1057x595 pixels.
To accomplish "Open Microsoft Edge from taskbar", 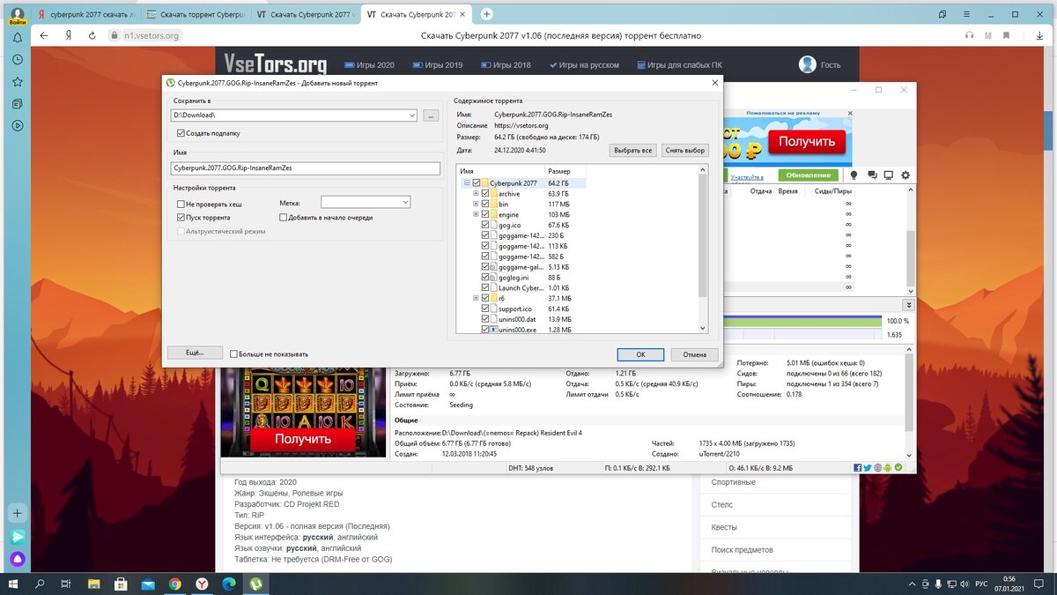I will [228, 584].
